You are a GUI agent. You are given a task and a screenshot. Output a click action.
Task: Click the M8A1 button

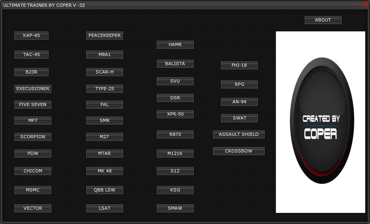pos(104,54)
